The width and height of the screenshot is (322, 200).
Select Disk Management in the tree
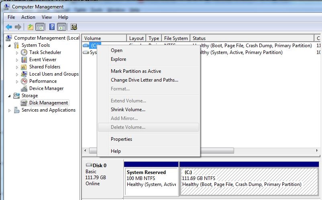[49, 103]
